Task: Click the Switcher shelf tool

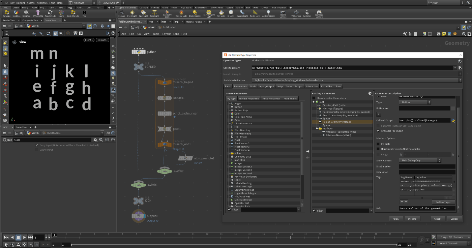Action: tap(307, 13)
